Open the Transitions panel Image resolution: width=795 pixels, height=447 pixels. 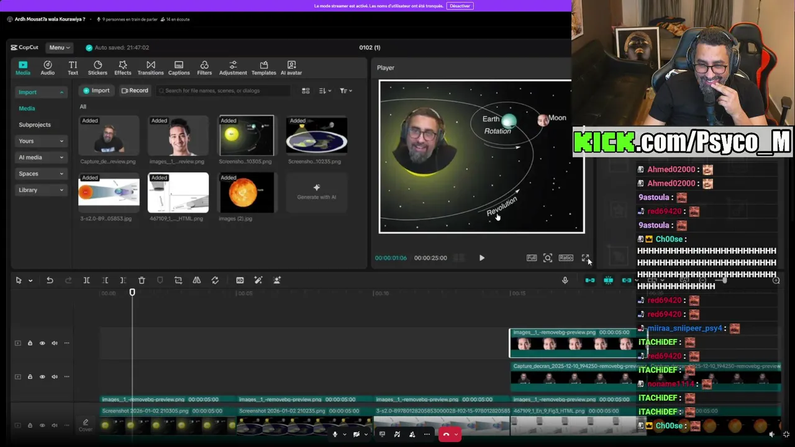151,68
